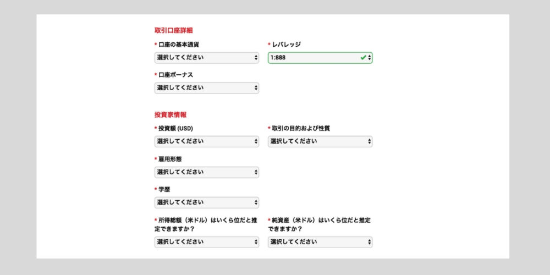This screenshot has height=275, width=550.
Task: Open the 口座の基本通貨 dropdown
Action: pos(207,58)
